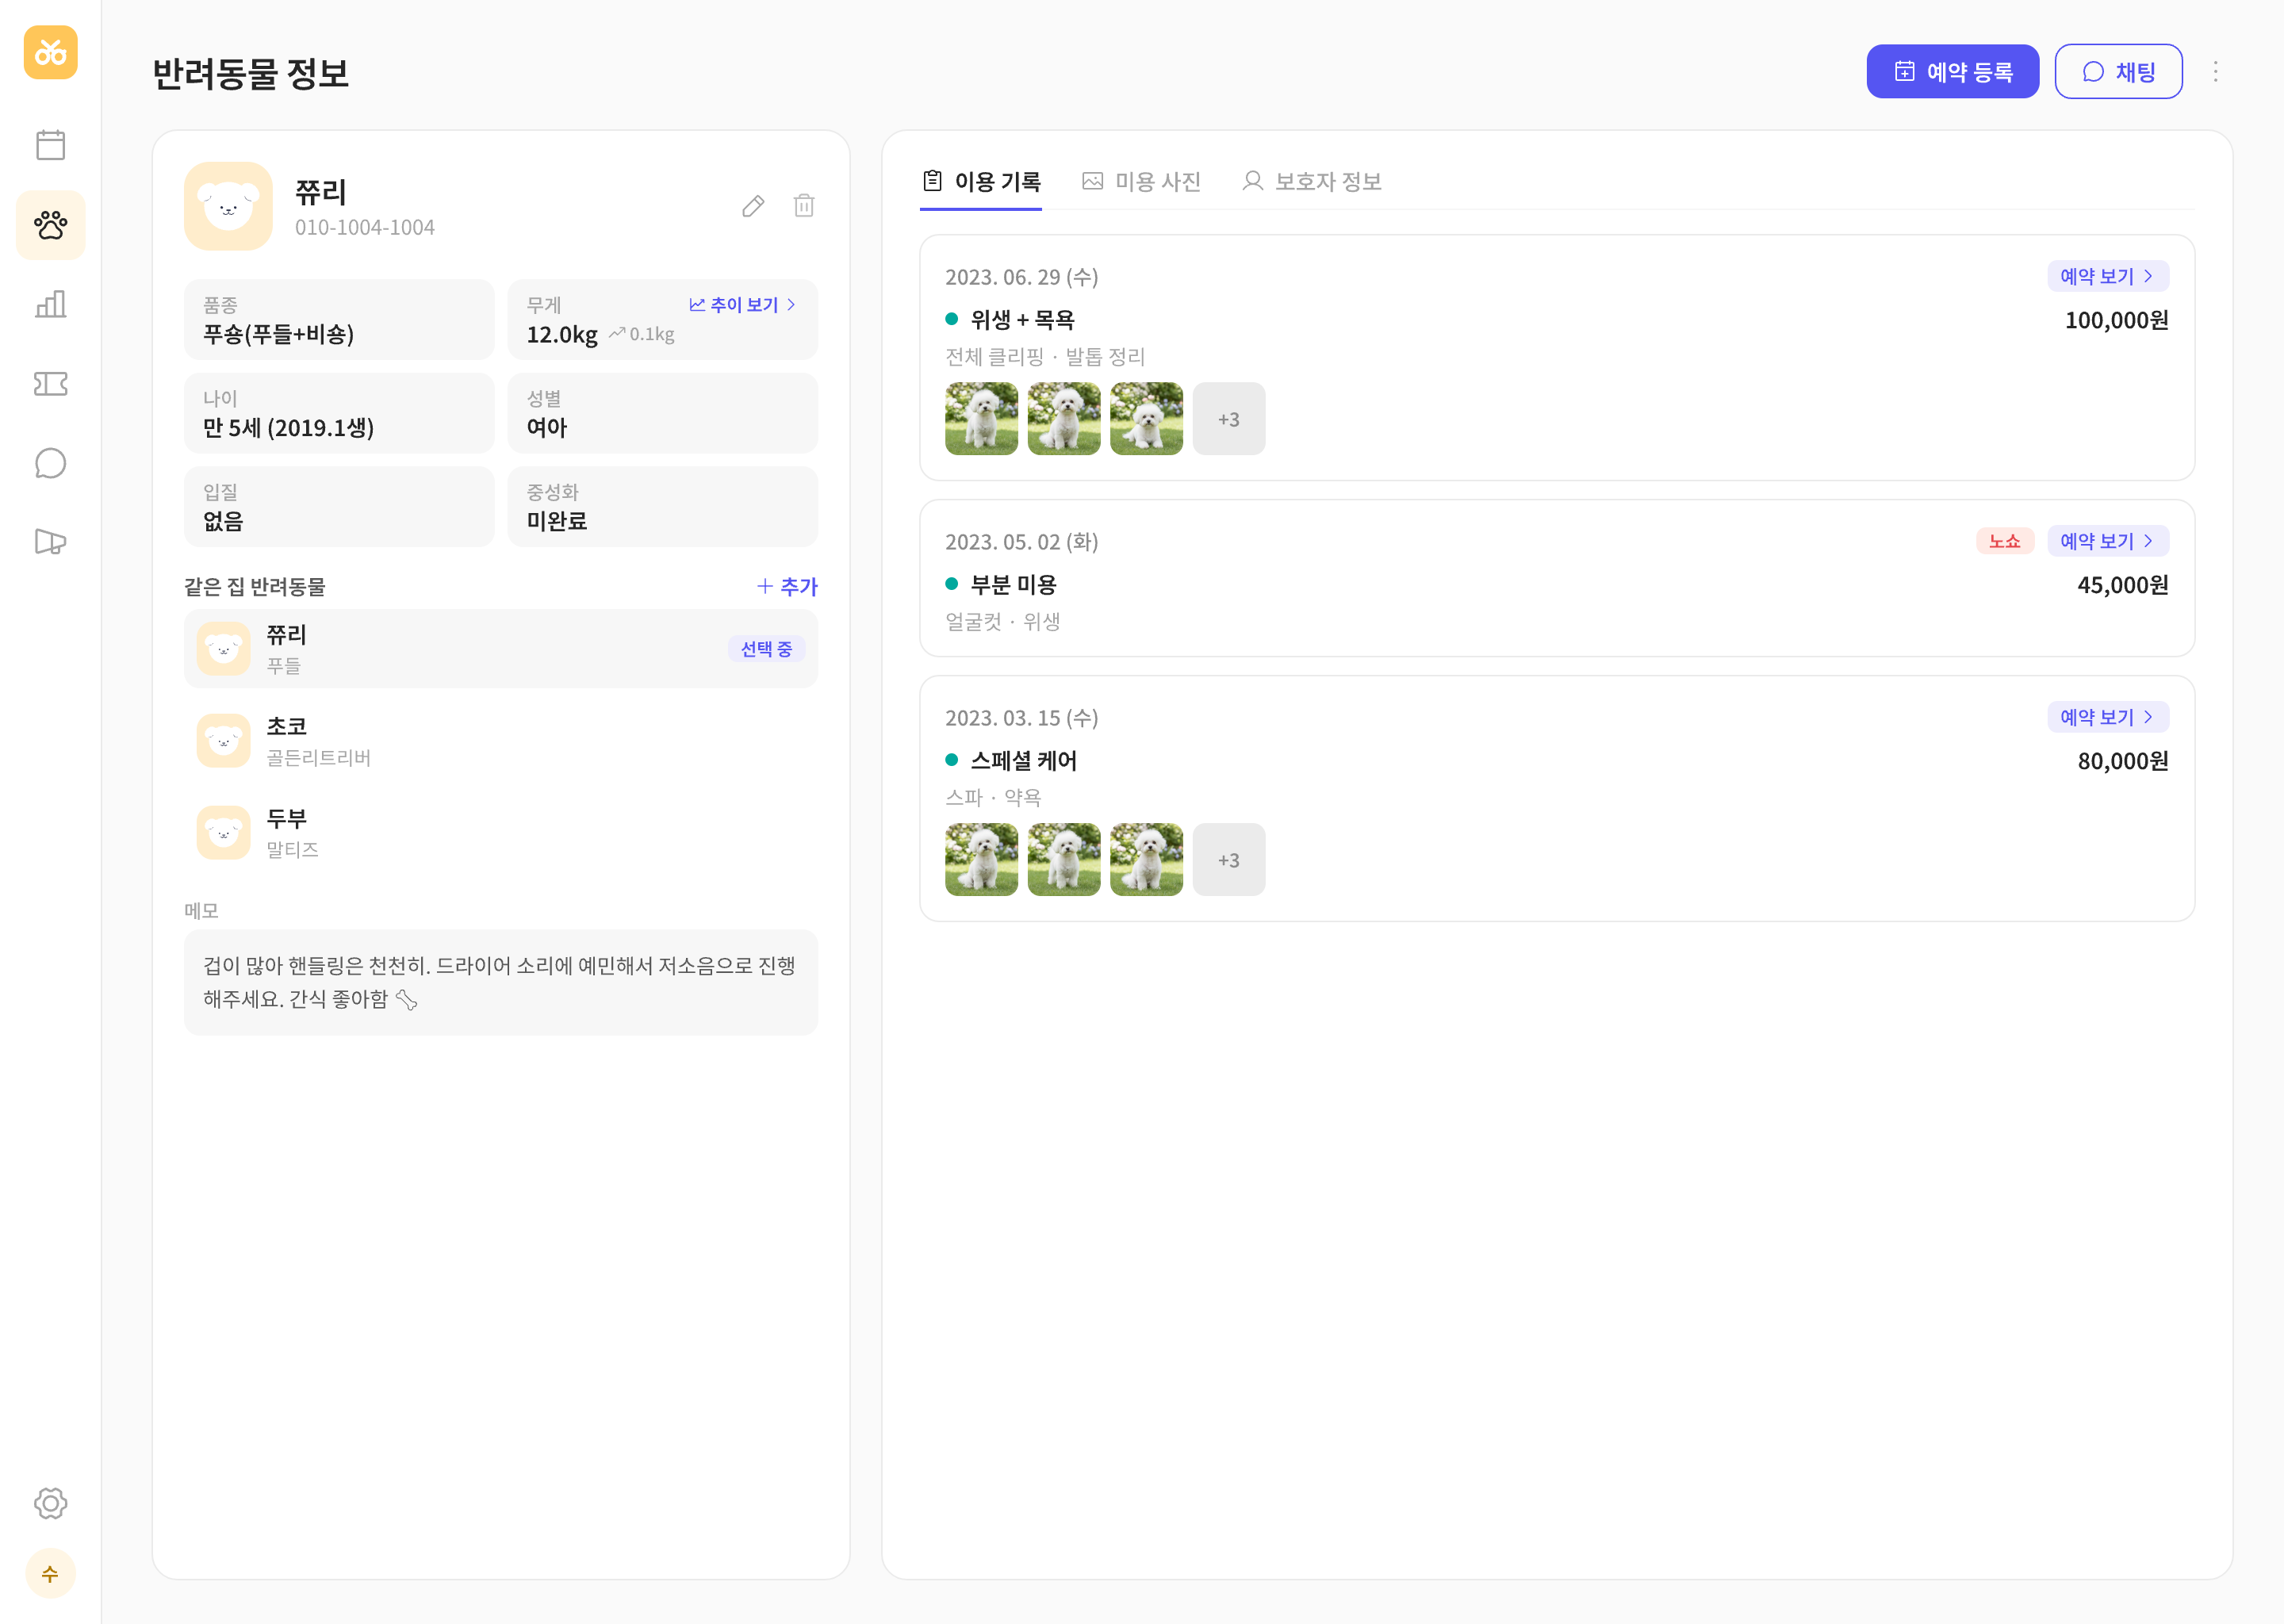
Task: Click 추가 to add a household pet
Action: coord(787,587)
